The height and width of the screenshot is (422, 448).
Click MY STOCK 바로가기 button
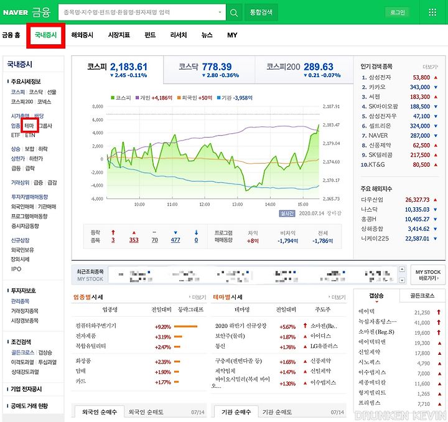point(427,275)
